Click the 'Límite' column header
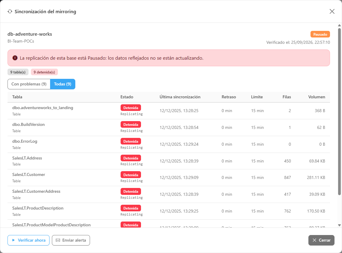Image resolution: width=342 pixels, height=253 pixels. pyautogui.click(x=257, y=97)
